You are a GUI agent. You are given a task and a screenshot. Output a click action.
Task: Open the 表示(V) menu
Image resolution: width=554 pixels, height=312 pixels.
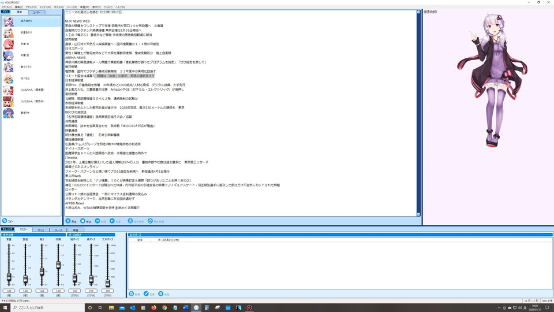[x=96, y=7]
